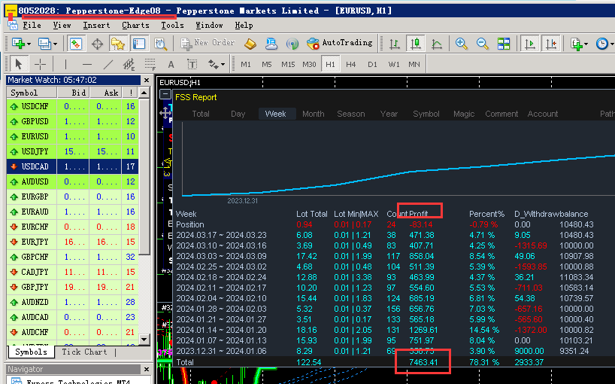Draw a horizontal line tool
This screenshot has width=615, height=384.
click(x=86, y=64)
